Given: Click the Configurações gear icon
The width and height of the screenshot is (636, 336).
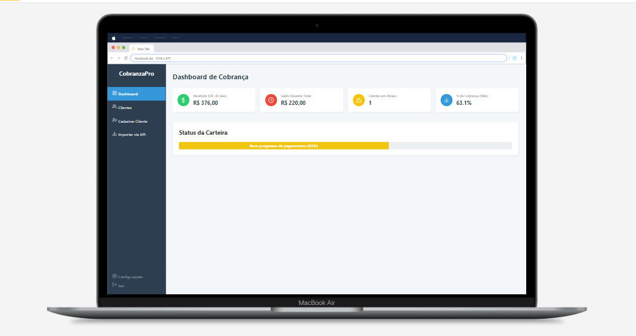Looking at the screenshot, I should (x=114, y=276).
